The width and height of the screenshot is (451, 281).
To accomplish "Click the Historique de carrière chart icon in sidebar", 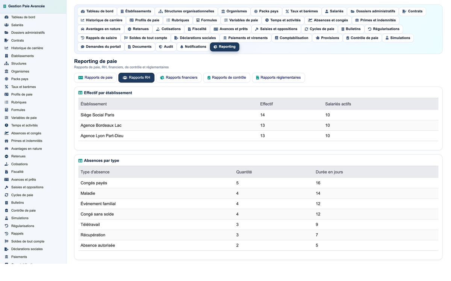I will coord(6,48).
